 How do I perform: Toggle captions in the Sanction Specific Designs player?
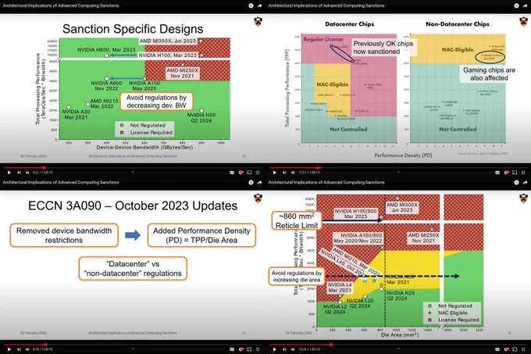click(232, 173)
